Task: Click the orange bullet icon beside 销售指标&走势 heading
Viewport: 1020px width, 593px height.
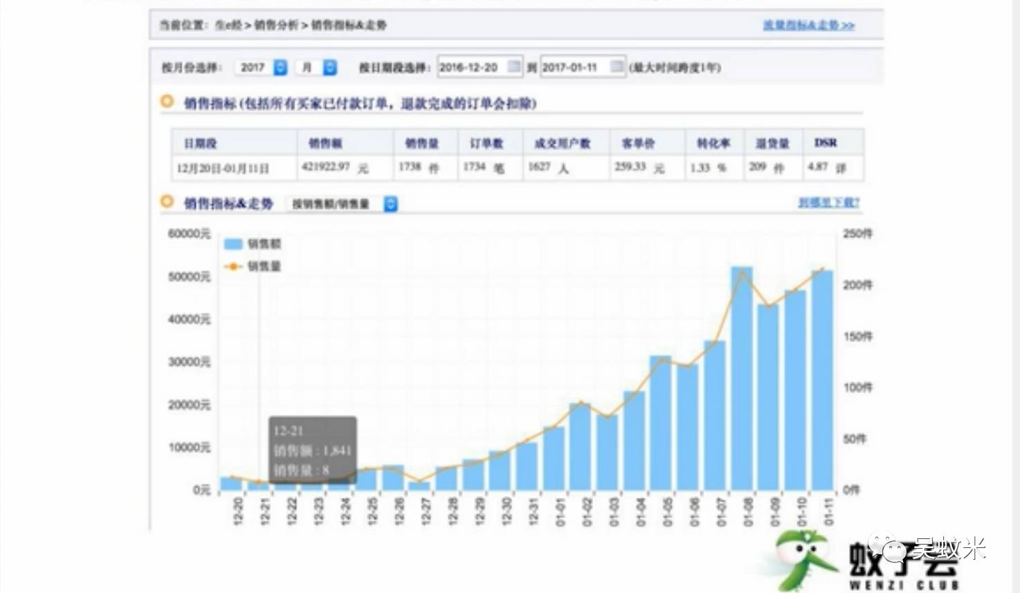Action: pos(166,202)
